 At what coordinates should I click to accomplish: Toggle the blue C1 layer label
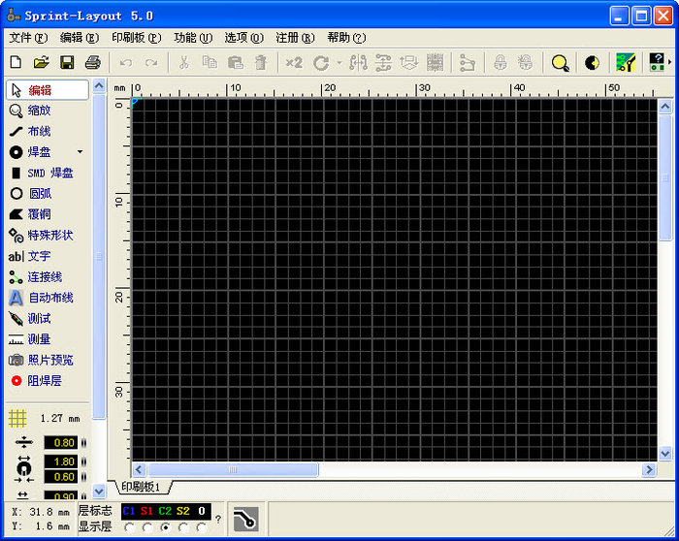pos(129,511)
